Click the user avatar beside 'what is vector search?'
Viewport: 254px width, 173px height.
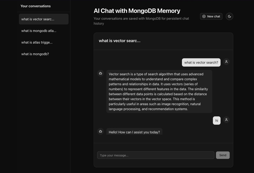(226, 62)
